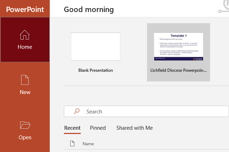Switch to the Shared with Me tab
This screenshot has height=152, width=229.
pyautogui.click(x=134, y=128)
